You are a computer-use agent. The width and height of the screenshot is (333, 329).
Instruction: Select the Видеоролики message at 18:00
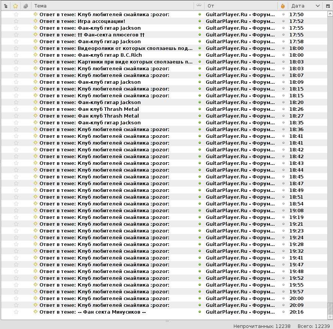click(x=164, y=48)
